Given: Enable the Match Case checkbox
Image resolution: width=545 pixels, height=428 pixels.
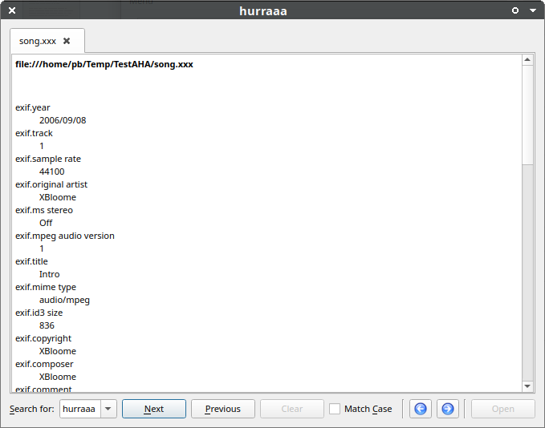Looking at the screenshot, I should tap(336, 409).
